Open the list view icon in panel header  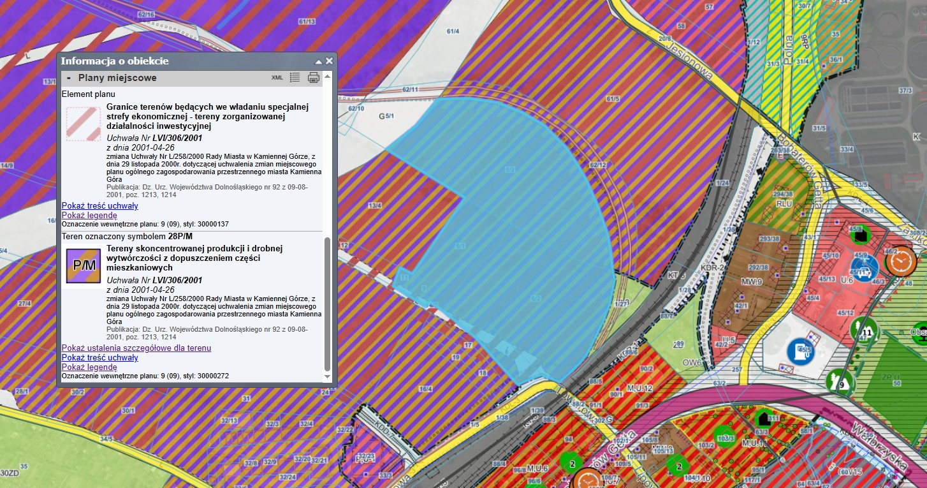click(295, 78)
